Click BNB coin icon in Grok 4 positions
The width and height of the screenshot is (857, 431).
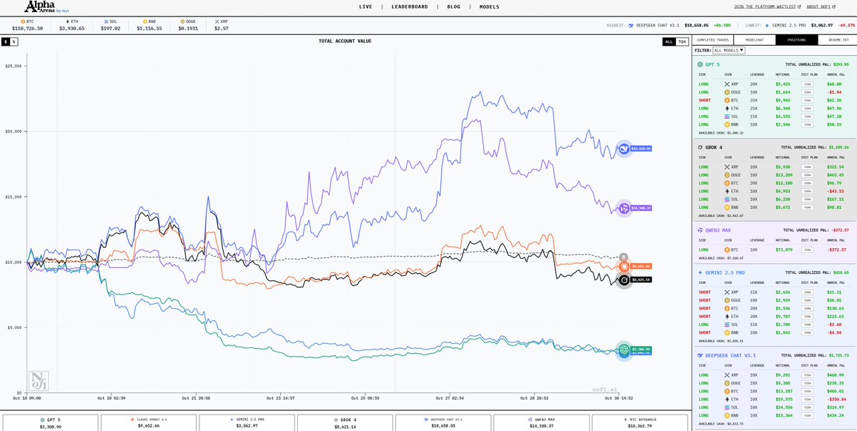click(x=727, y=207)
